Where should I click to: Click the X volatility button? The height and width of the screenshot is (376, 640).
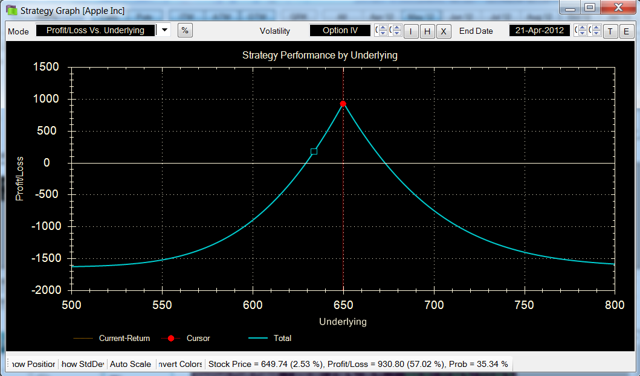click(443, 31)
